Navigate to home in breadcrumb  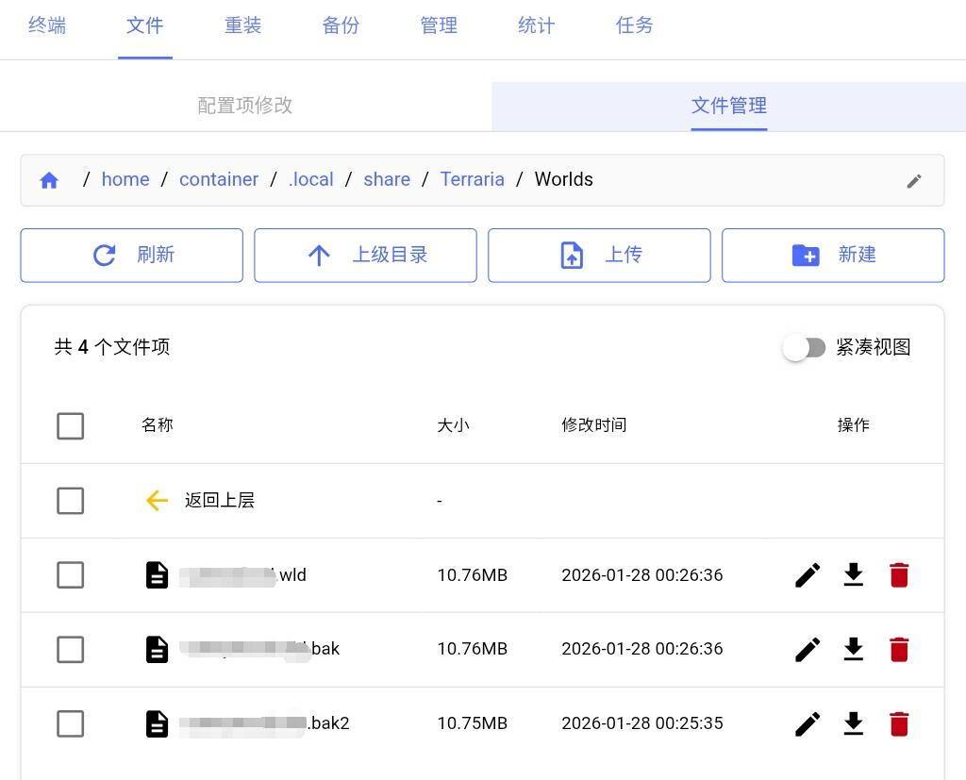point(125,179)
